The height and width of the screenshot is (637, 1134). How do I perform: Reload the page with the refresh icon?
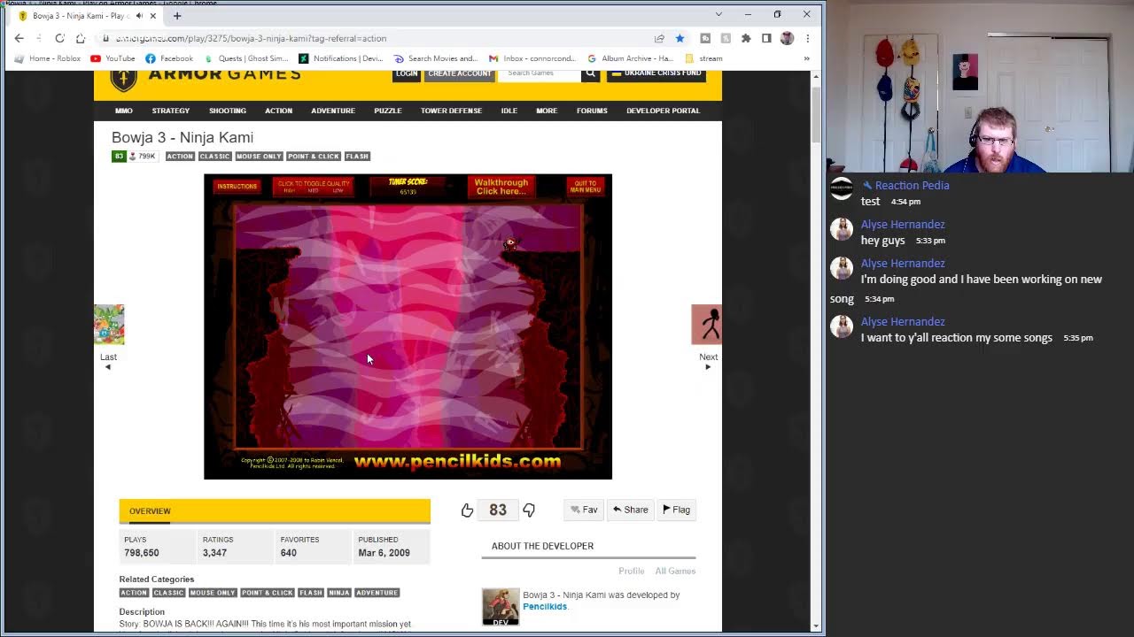[59, 38]
